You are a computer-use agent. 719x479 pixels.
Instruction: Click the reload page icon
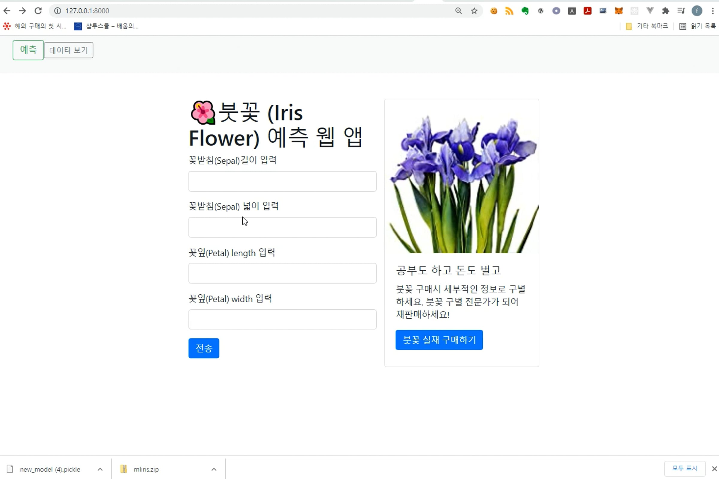[38, 11]
